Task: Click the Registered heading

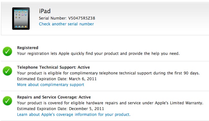Action: (28, 48)
